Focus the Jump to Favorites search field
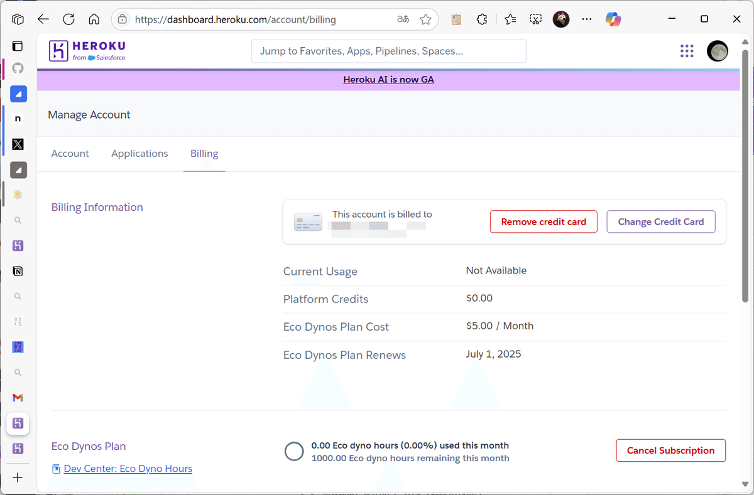This screenshot has height=495, width=754. pos(388,51)
